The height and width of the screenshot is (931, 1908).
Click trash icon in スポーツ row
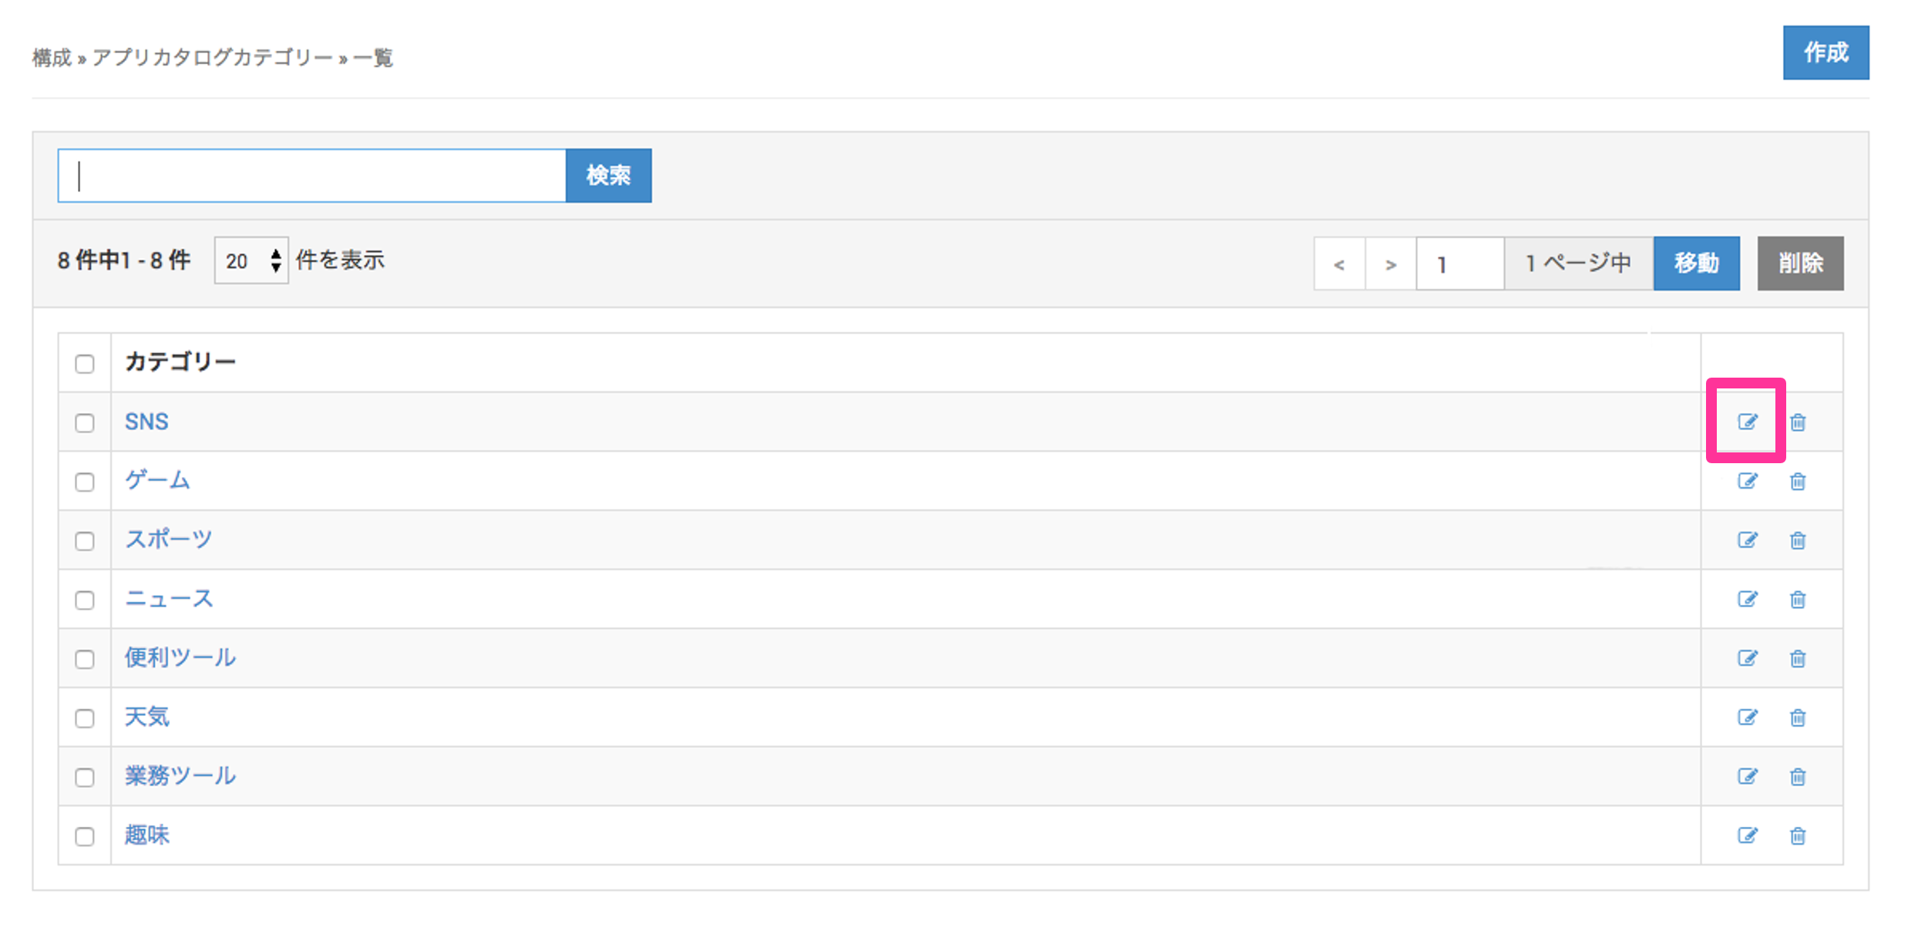[1798, 540]
